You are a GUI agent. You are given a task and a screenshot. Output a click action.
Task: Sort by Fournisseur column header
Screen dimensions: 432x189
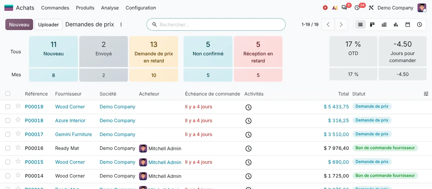tap(69, 94)
